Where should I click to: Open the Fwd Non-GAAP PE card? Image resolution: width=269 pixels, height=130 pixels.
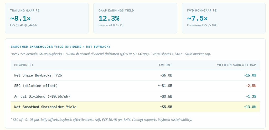click(224, 18)
